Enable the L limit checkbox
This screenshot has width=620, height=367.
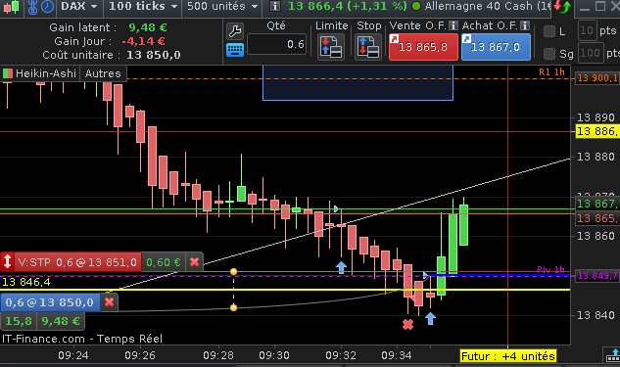click(549, 31)
